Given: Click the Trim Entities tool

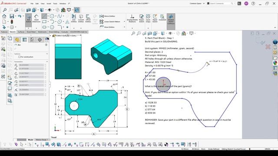Looking at the screenshot, I should (x=74, y=18).
